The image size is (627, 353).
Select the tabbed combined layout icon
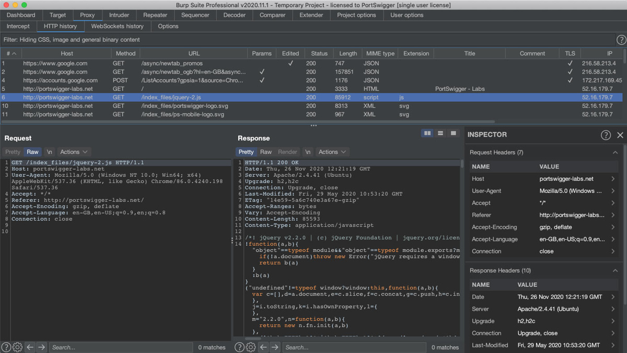click(x=453, y=133)
